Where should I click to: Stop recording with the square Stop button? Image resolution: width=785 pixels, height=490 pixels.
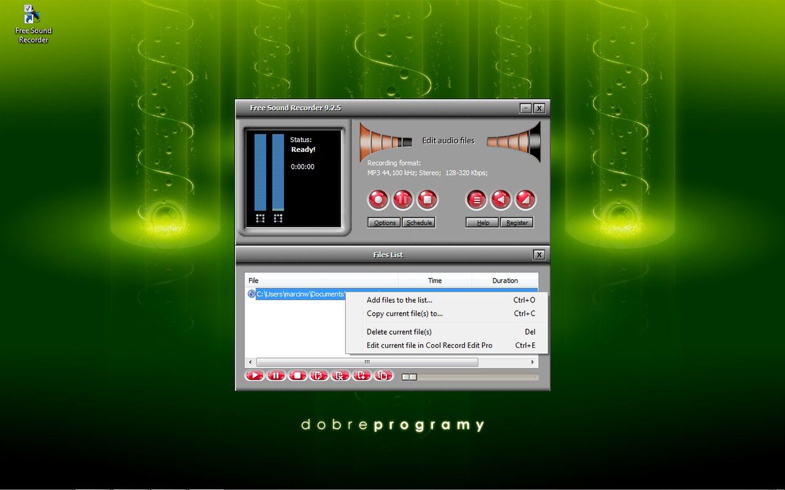[427, 199]
